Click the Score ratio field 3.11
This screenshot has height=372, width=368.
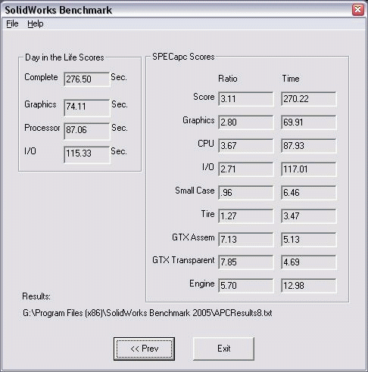click(246, 99)
